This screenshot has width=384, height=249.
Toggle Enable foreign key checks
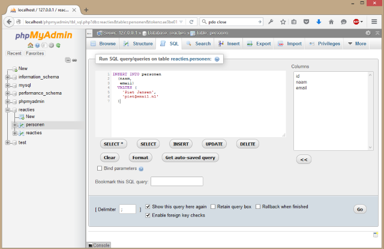tap(148, 215)
